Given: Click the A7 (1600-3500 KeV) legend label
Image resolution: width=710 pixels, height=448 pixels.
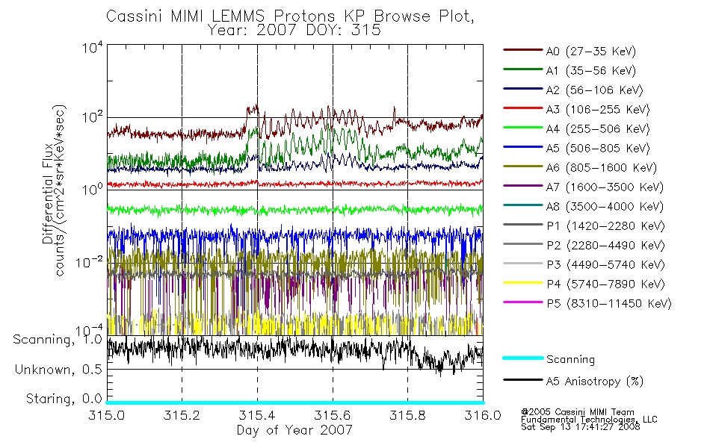Looking at the screenshot, I should coord(605,187).
